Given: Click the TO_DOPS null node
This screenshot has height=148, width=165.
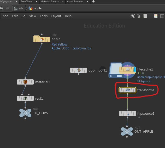Looking at the screenshot, I should click(x=25, y=113).
